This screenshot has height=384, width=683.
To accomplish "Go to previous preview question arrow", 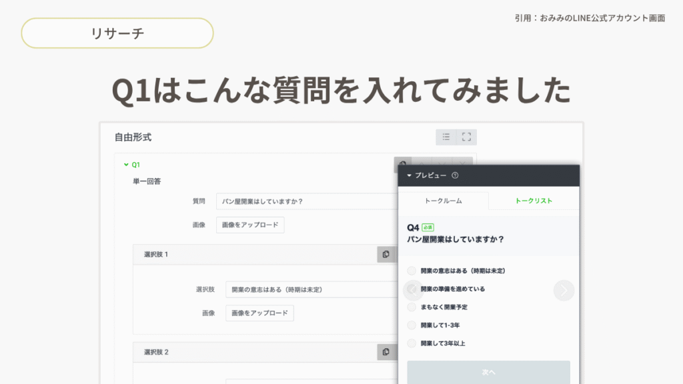I will coord(412,290).
